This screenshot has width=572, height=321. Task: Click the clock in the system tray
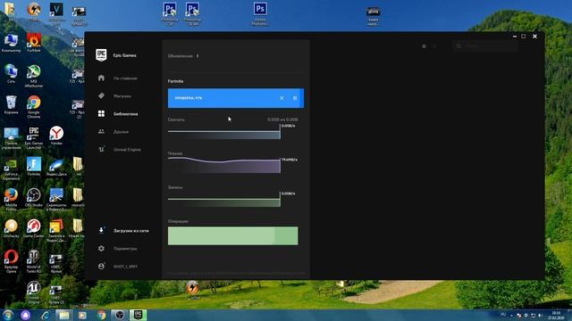[x=556, y=315]
